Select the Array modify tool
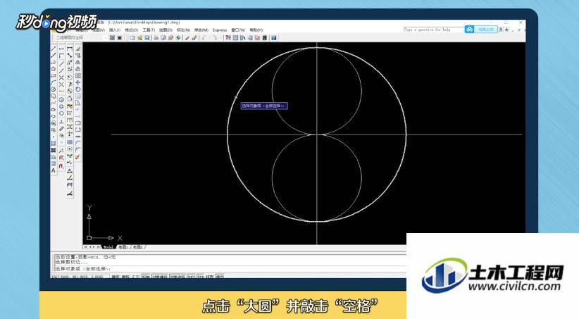Screen dimensions: 579x319 coord(78,75)
